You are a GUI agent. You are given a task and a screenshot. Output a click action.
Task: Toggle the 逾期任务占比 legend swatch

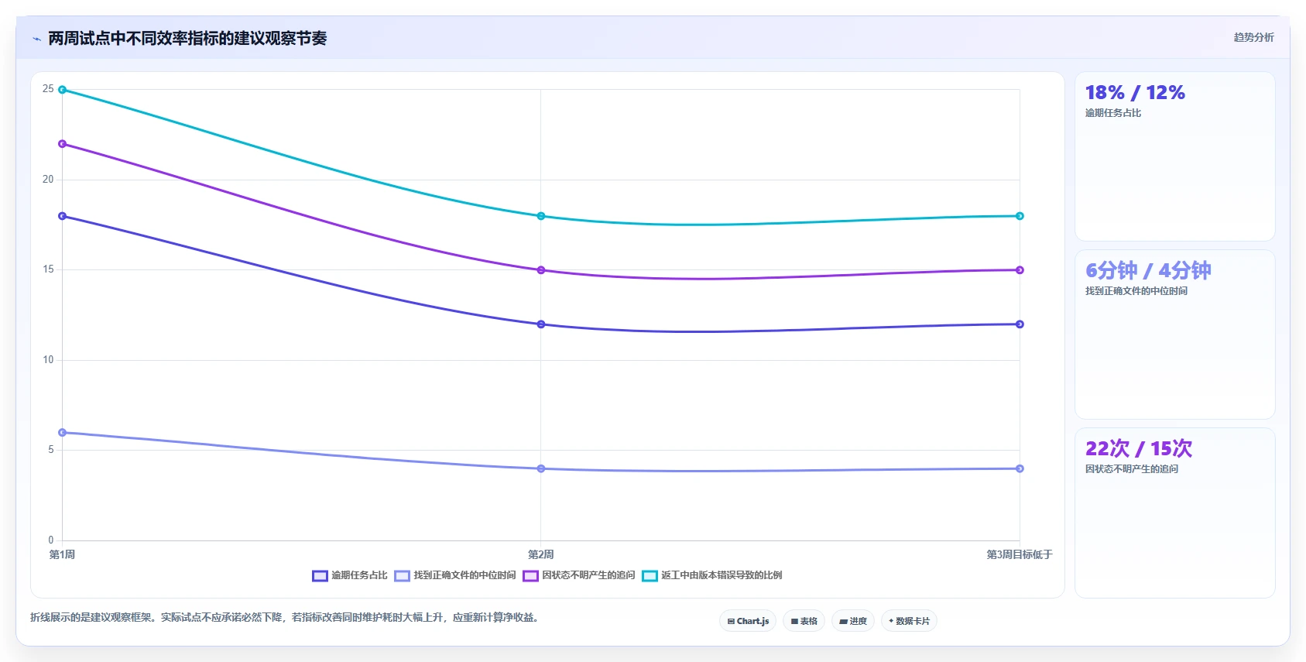tap(320, 575)
